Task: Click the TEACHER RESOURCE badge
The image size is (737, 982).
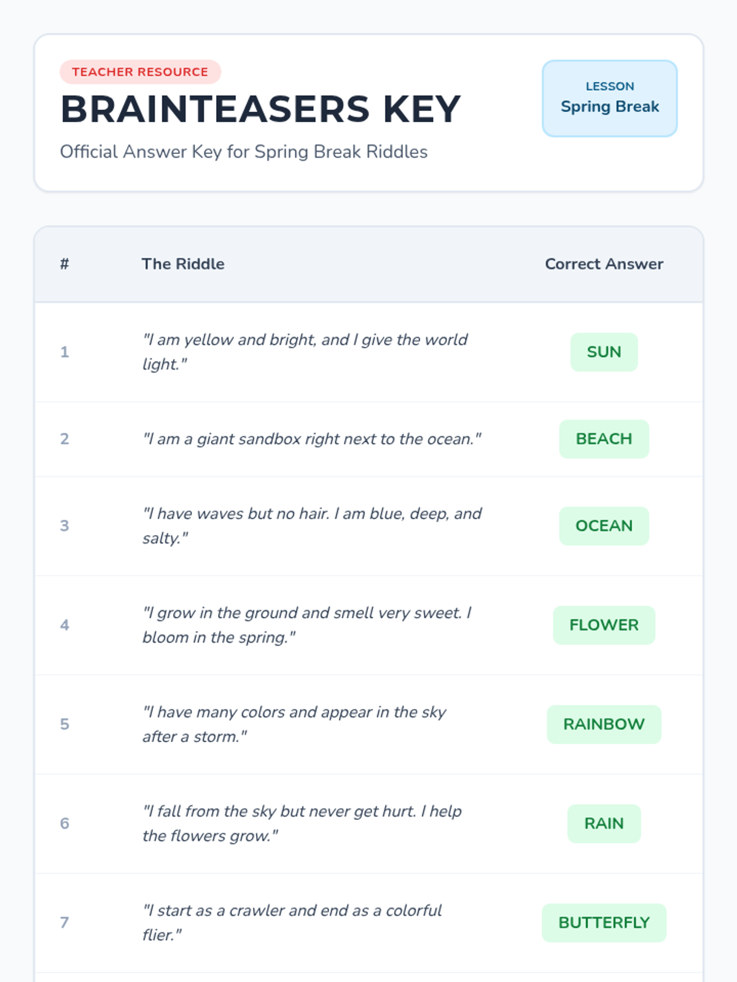Action: tap(140, 72)
